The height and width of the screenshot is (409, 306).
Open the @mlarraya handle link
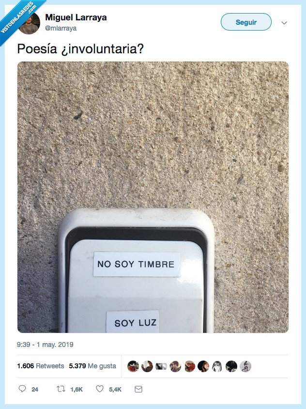(x=61, y=28)
